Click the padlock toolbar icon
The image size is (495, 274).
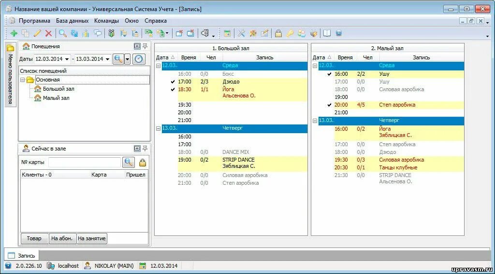click(278, 33)
